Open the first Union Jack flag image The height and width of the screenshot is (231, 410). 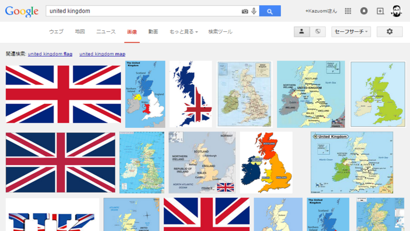(63, 94)
